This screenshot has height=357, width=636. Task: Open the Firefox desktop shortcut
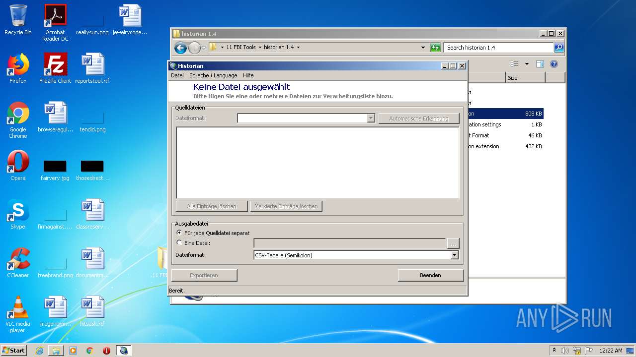click(x=18, y=68)
